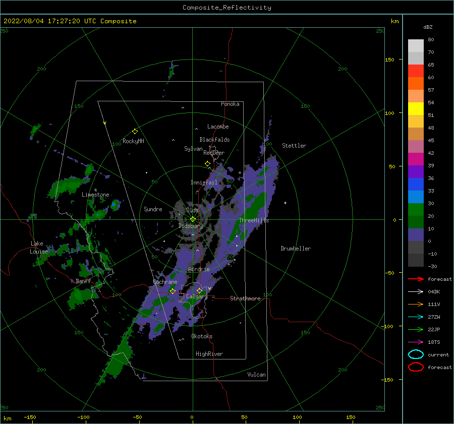
Task: Click the Innisfail label
Action: point(204,183)
